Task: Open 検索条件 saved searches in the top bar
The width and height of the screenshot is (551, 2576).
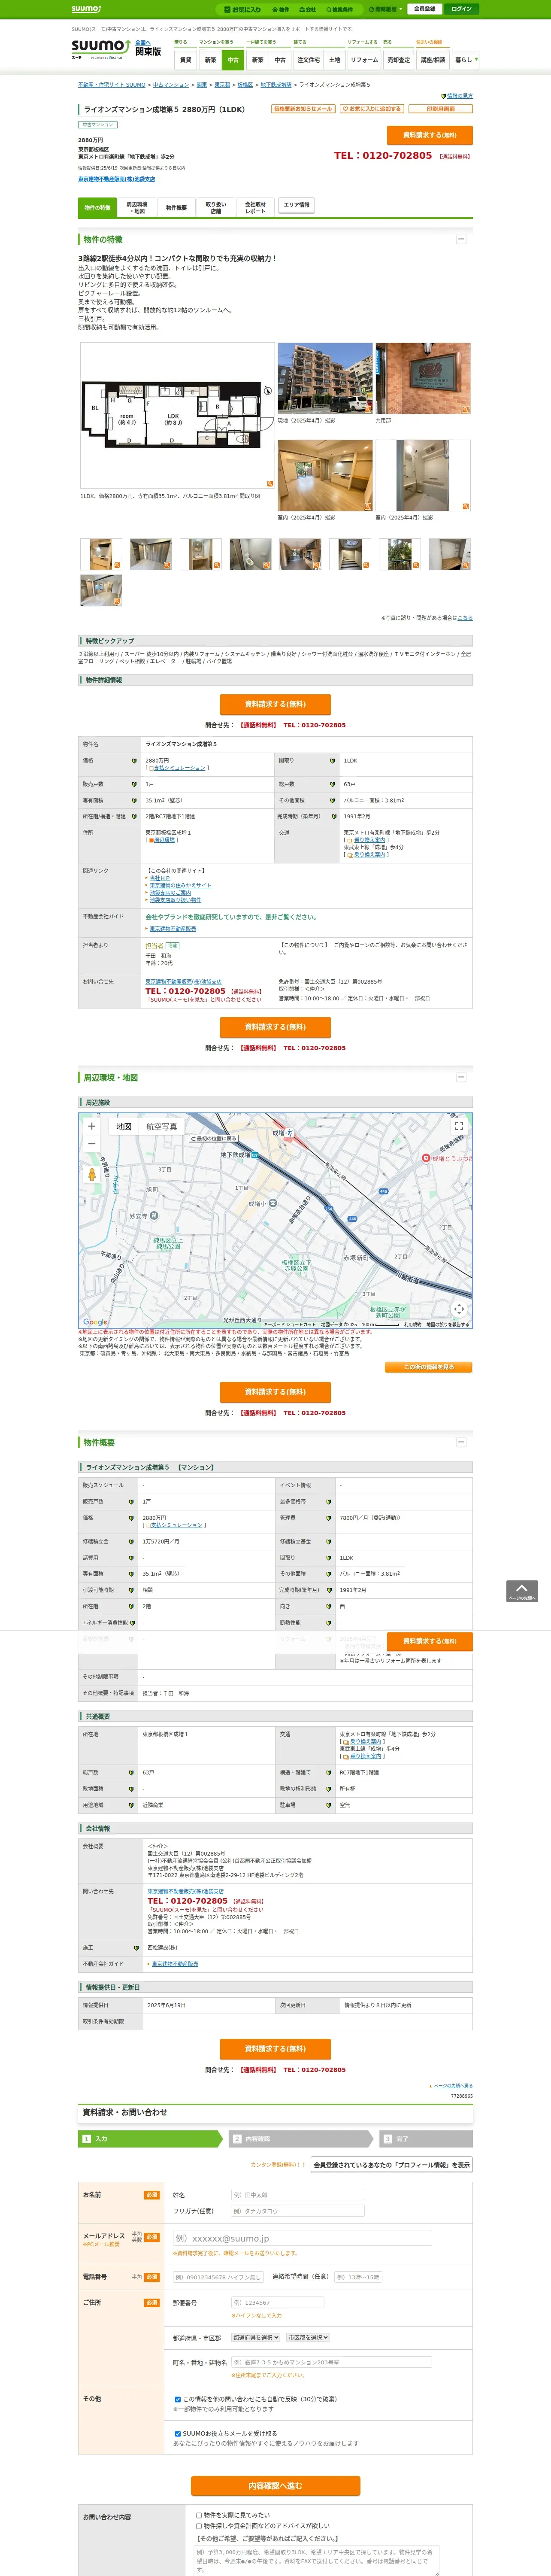Action: click(x=340, y=9)
